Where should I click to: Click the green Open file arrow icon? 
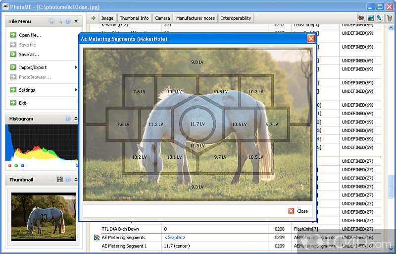pos(13,35)
